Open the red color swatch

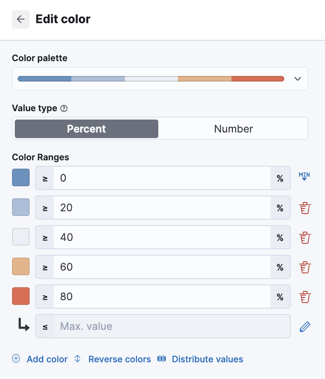point(21,297)
